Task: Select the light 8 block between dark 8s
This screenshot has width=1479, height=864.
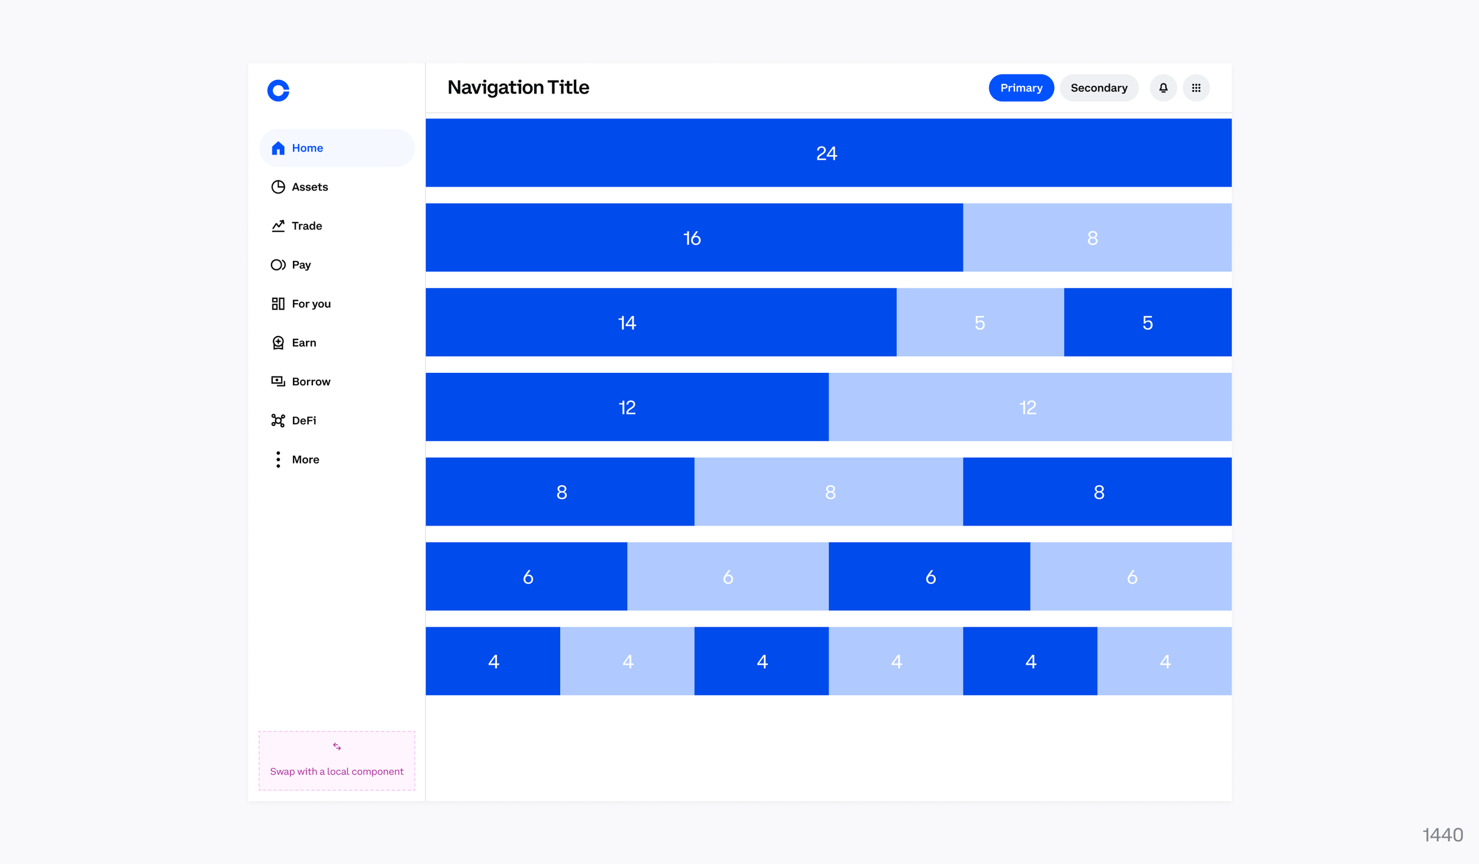Action: 829,491
